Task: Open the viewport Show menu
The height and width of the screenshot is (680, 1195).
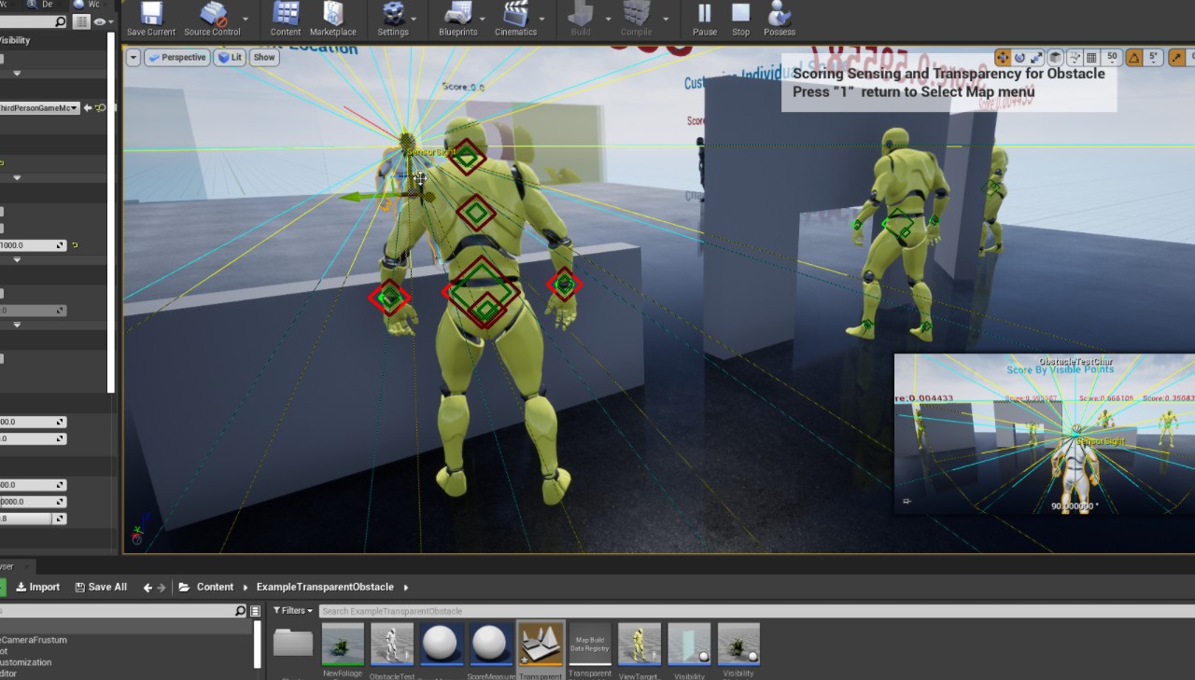Action: pos(264,58)
